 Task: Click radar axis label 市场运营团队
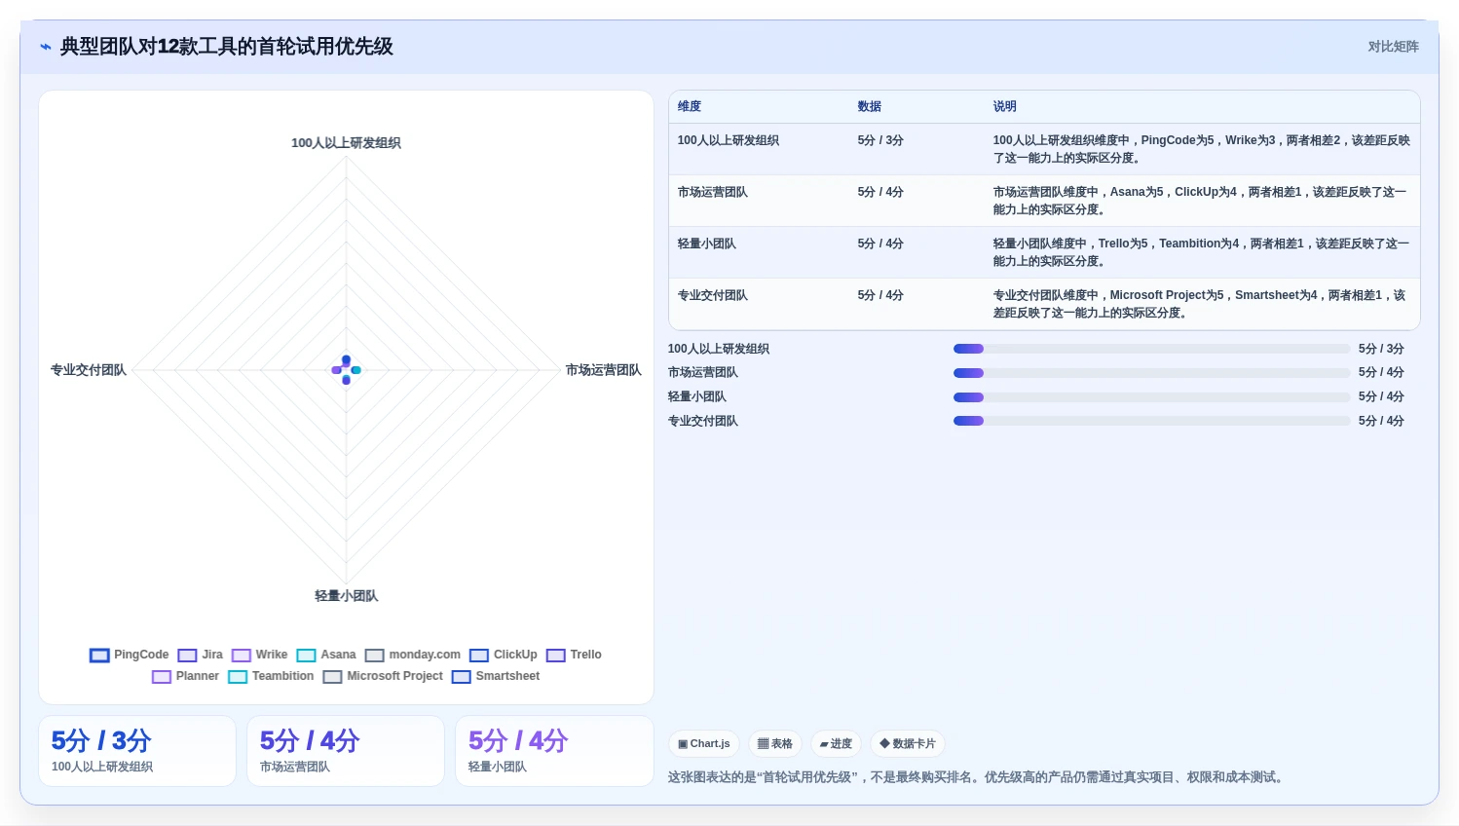(604, 370)
